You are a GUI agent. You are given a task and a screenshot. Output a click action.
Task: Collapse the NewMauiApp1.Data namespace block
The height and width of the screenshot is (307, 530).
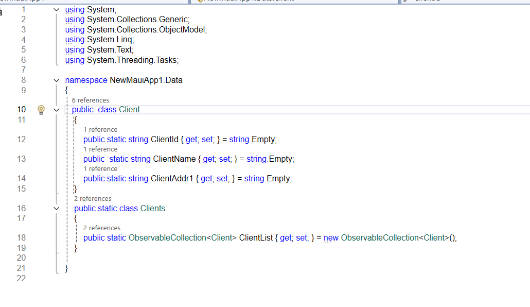point(57,80)
